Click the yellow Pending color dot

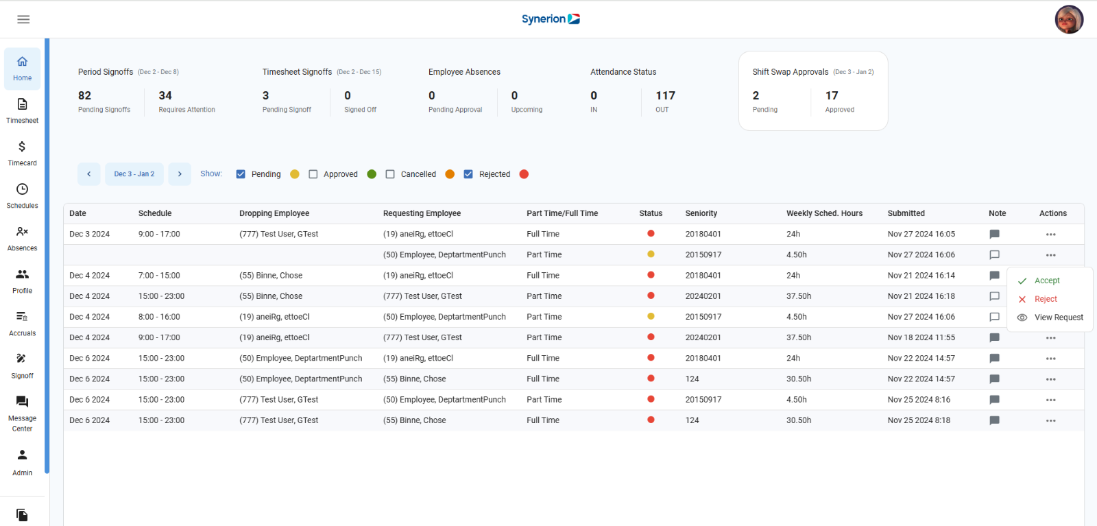coord(295,174)
